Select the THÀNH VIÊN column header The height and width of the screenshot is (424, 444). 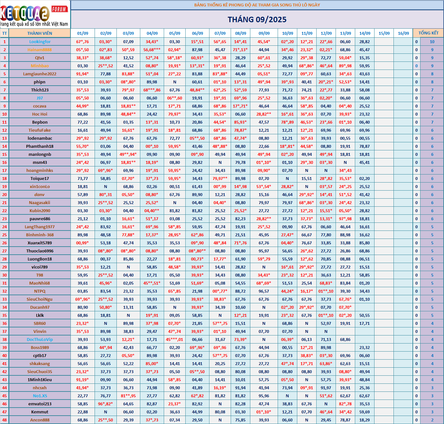40,33
